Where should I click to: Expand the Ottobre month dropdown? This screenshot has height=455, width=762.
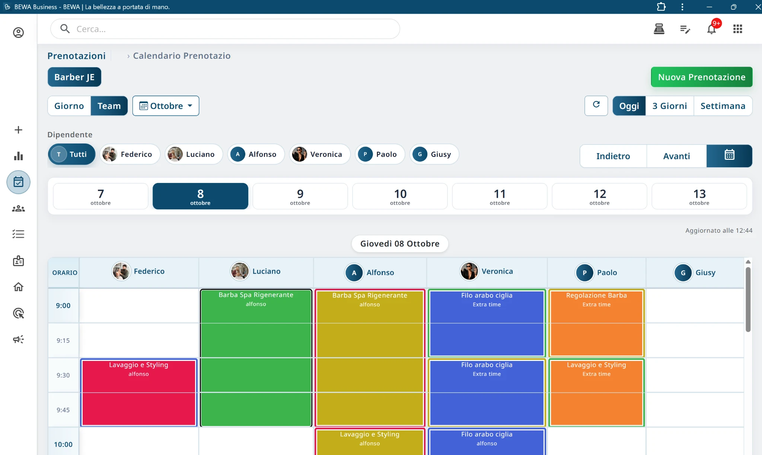[x=166, y=106]
